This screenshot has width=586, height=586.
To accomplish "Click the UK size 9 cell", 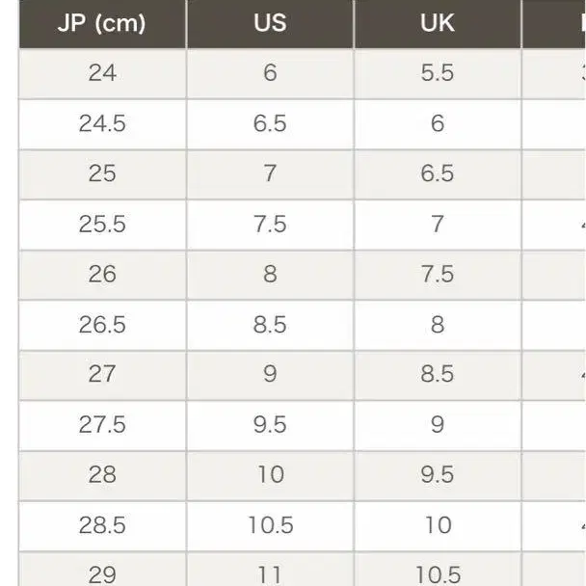I will coord(438,426).
